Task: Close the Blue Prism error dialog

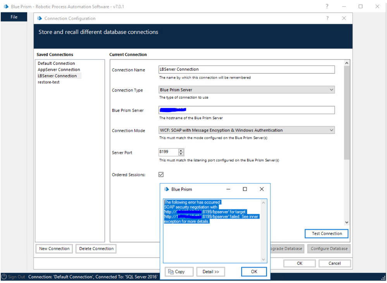Action: coord(261,189)
